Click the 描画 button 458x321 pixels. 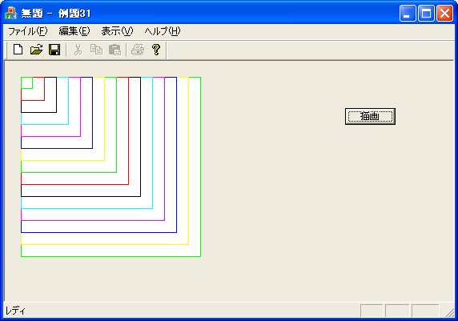coord(370,116)
